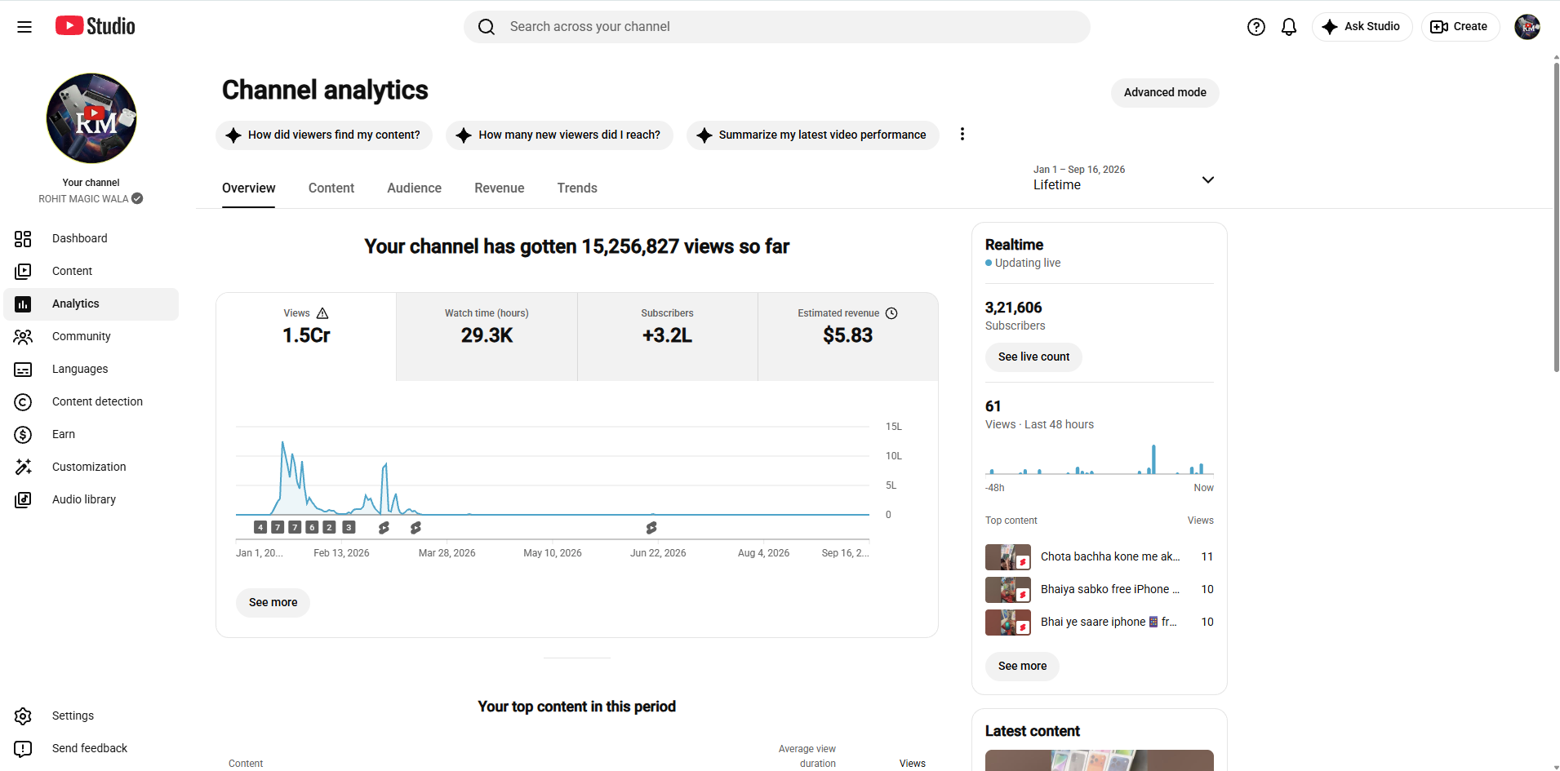The image size is (1560, 771).
Task: Select the Estimated revenue $5.83 card
Action: 847,336
